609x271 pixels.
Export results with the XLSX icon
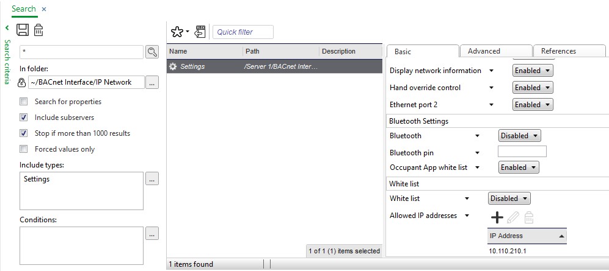point(200,32)
